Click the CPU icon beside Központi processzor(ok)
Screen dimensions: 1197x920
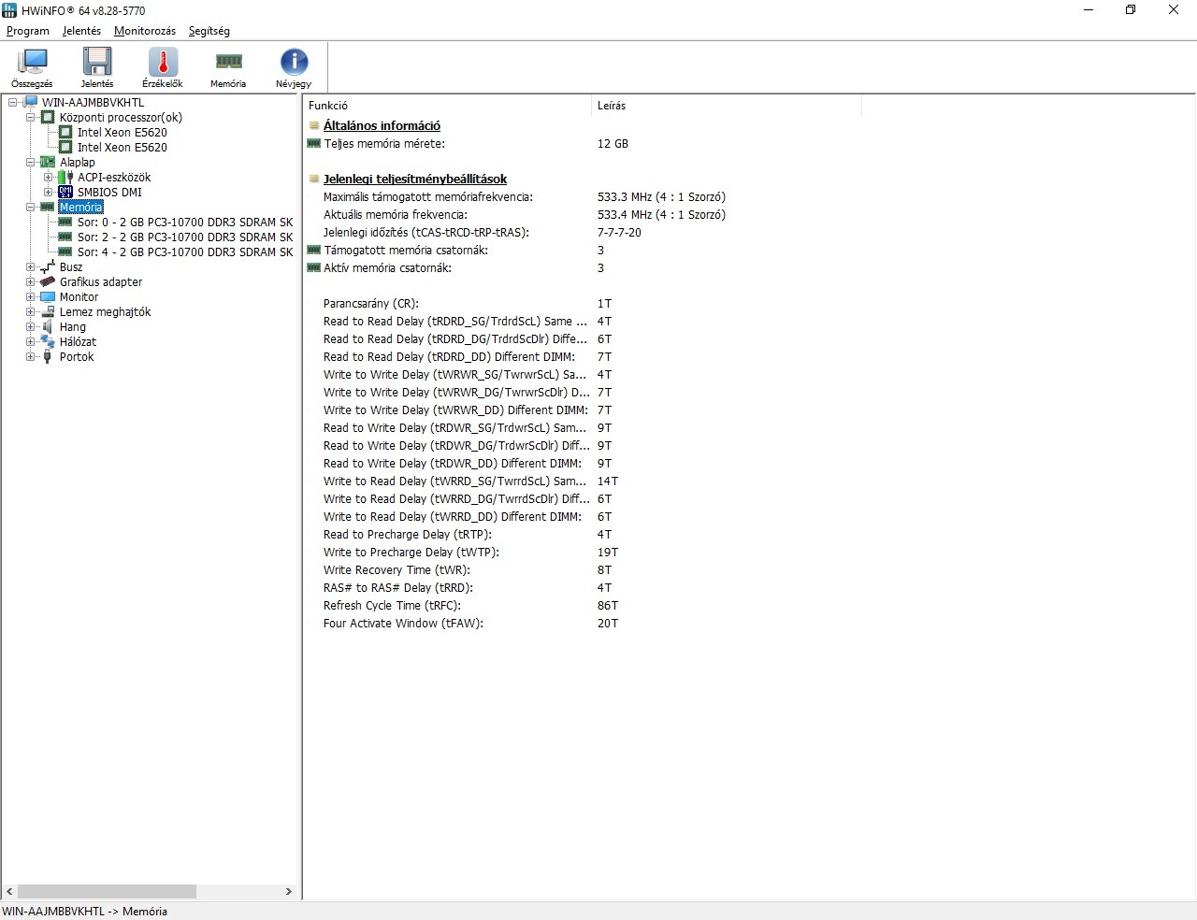[48, 117]
